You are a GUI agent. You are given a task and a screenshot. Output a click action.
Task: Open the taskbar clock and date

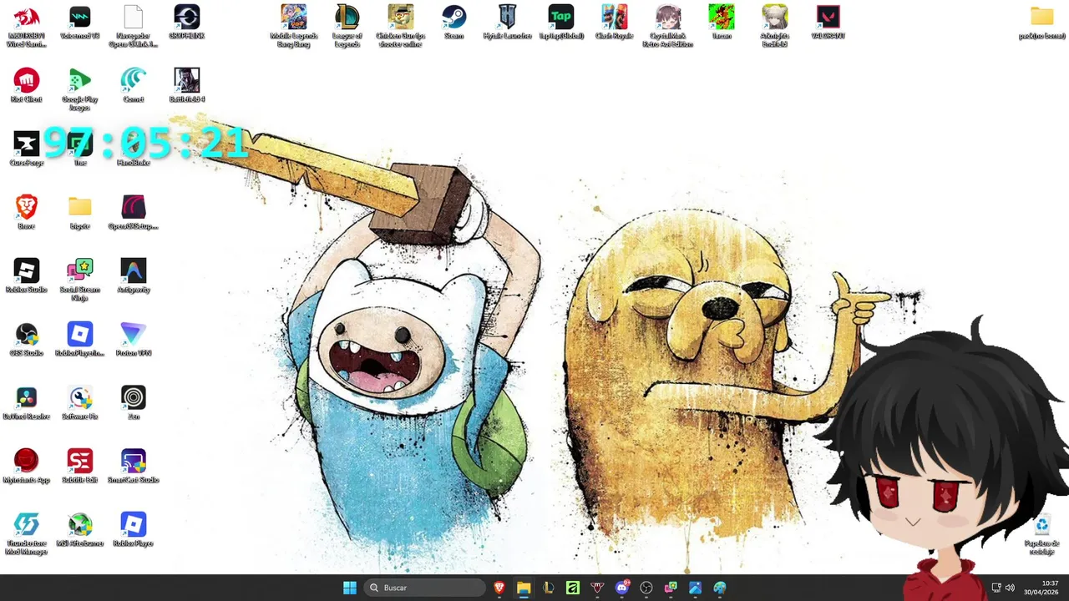click(1042, 588)
